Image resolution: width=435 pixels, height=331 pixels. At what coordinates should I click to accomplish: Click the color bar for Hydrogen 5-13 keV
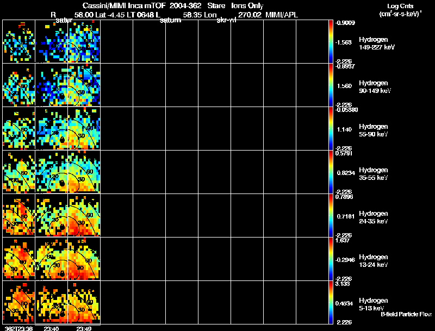[331, 302]
